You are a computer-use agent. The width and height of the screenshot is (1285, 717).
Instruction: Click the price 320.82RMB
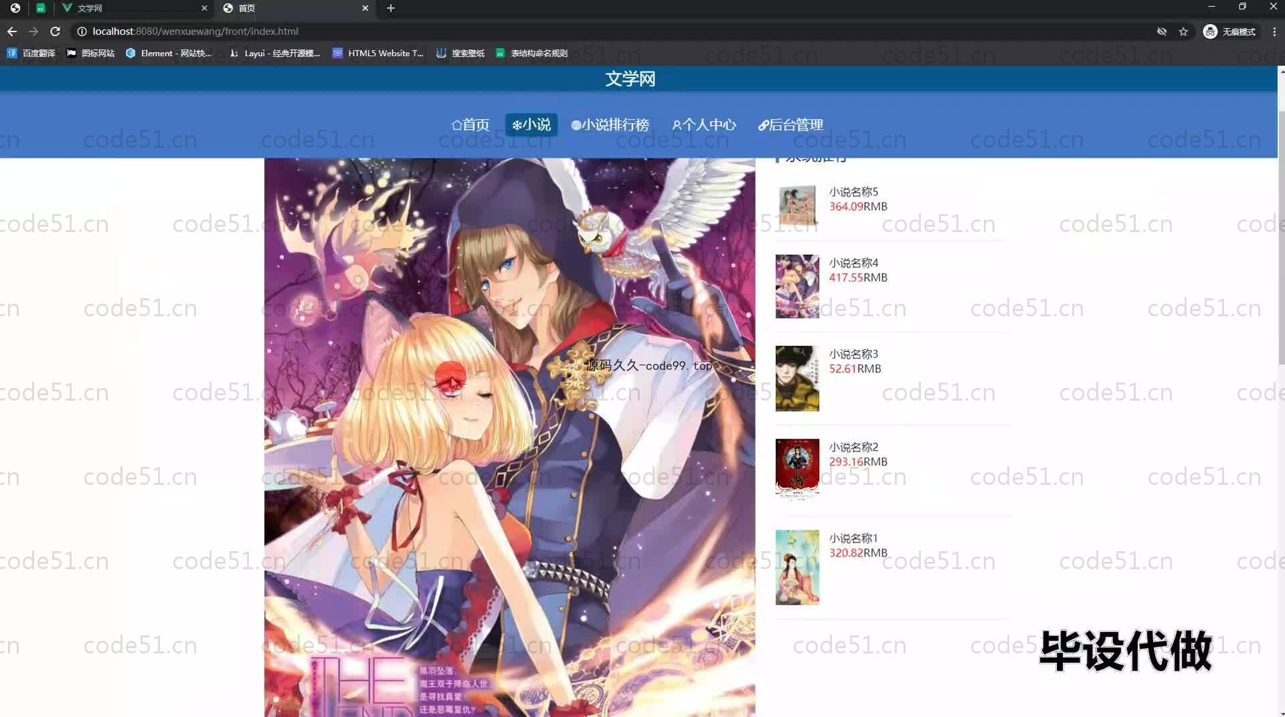(x=858, y=553)
